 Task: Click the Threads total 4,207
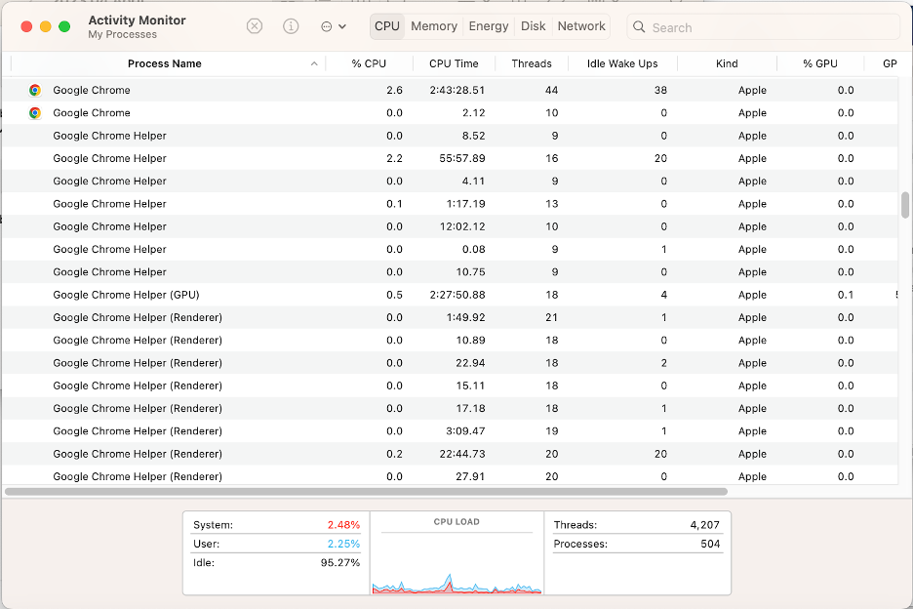pos(704,524)
